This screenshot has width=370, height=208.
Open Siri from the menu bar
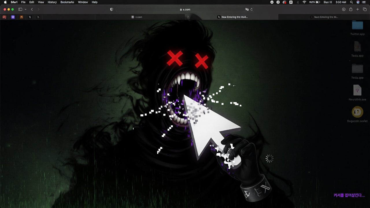(x=358, y=2)
